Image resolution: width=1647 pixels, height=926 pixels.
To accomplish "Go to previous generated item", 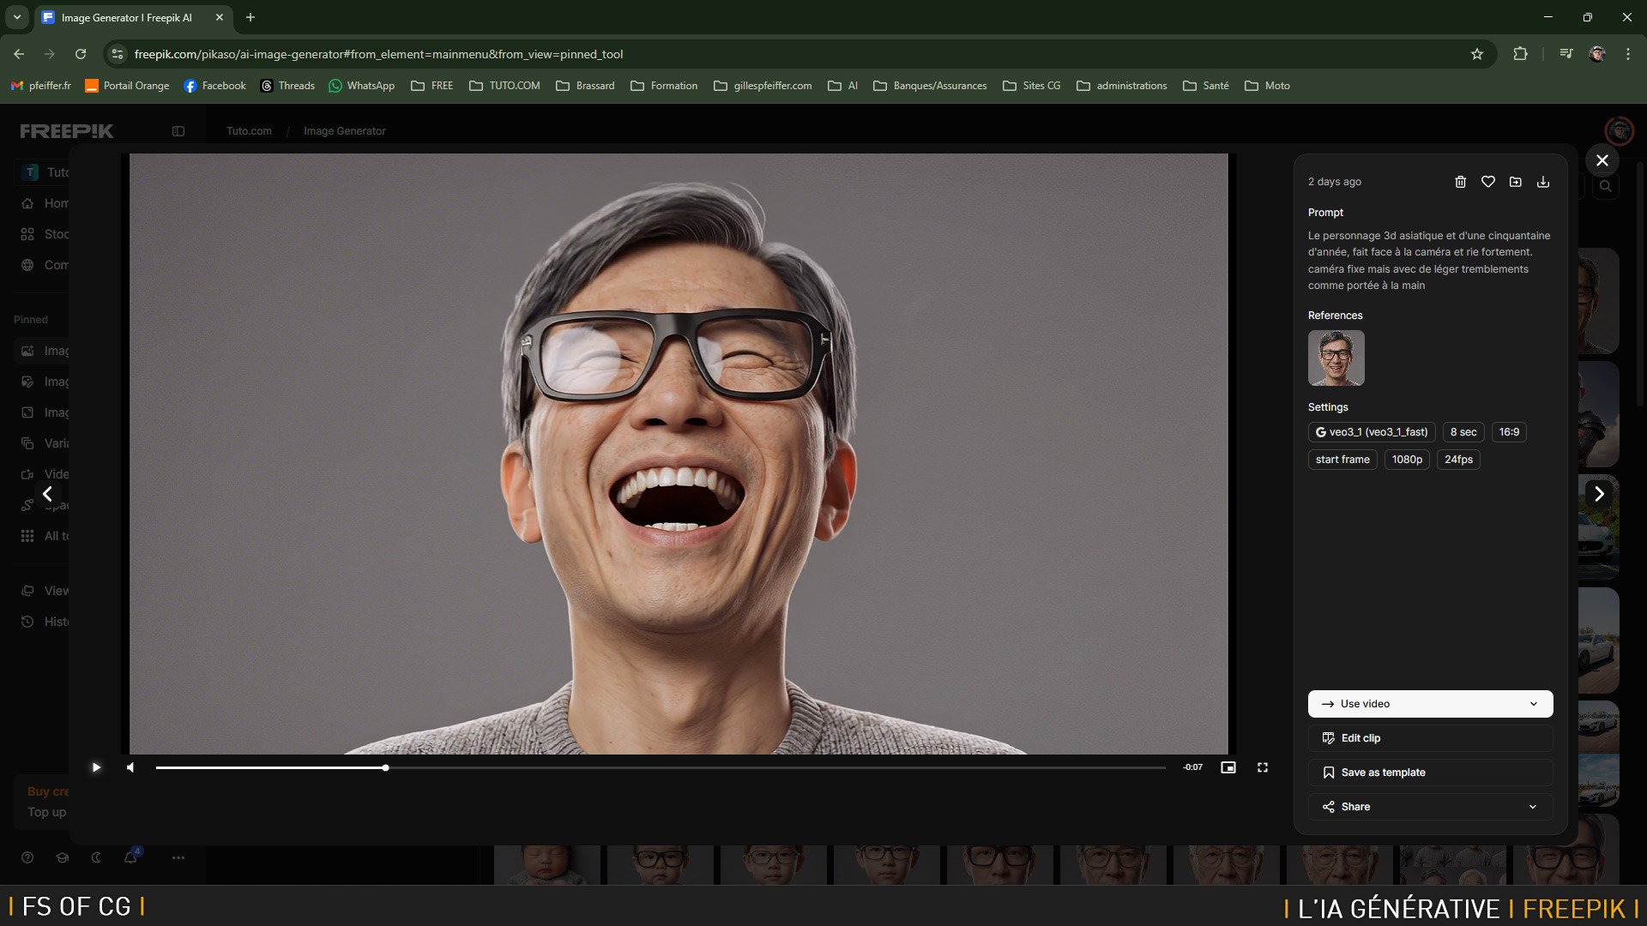I will [x=48, y=494].
